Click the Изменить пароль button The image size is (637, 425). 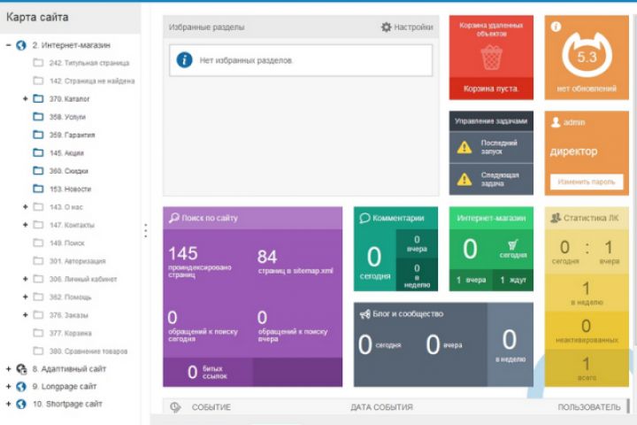coord(587,182)
